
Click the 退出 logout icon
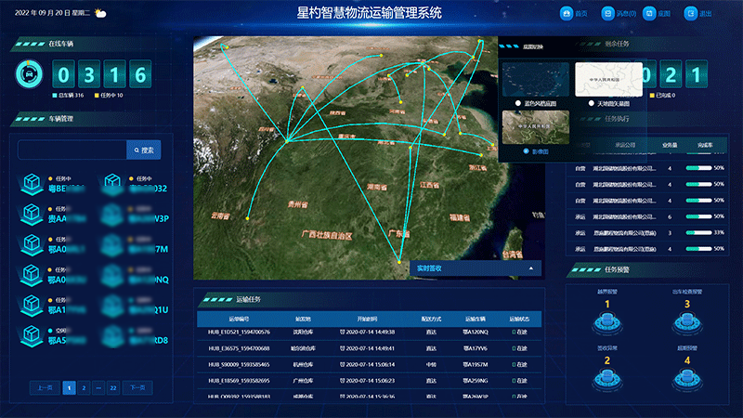[690, 14]
